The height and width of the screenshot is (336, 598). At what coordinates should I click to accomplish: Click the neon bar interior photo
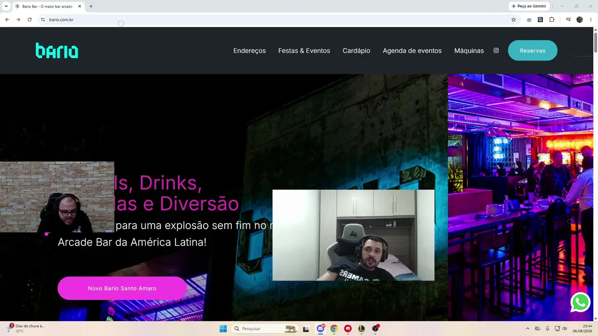tap(520, 197)
